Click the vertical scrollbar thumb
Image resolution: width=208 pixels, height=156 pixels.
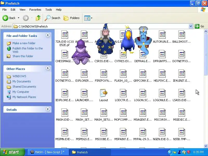click(206, 54)
